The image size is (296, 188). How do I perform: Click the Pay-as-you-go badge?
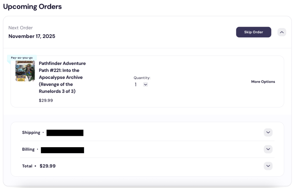pyautogui.click(x=22, y=58)
